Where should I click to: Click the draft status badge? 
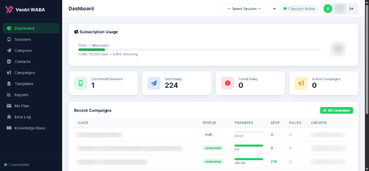(209, 135)
